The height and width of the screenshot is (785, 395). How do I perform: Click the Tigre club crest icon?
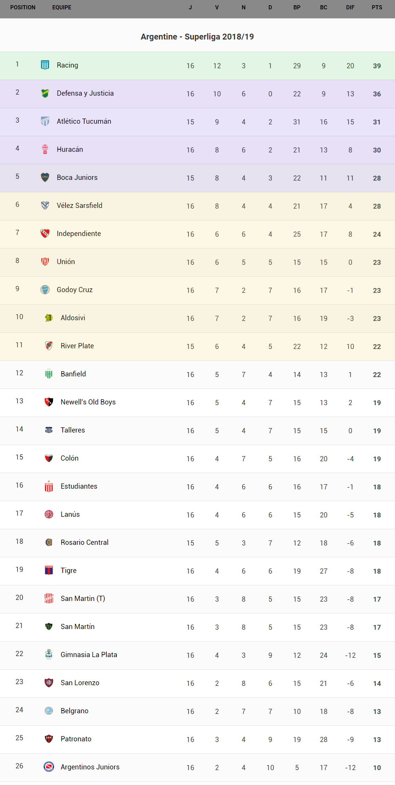pyautogui.click(x=49, y=570)
